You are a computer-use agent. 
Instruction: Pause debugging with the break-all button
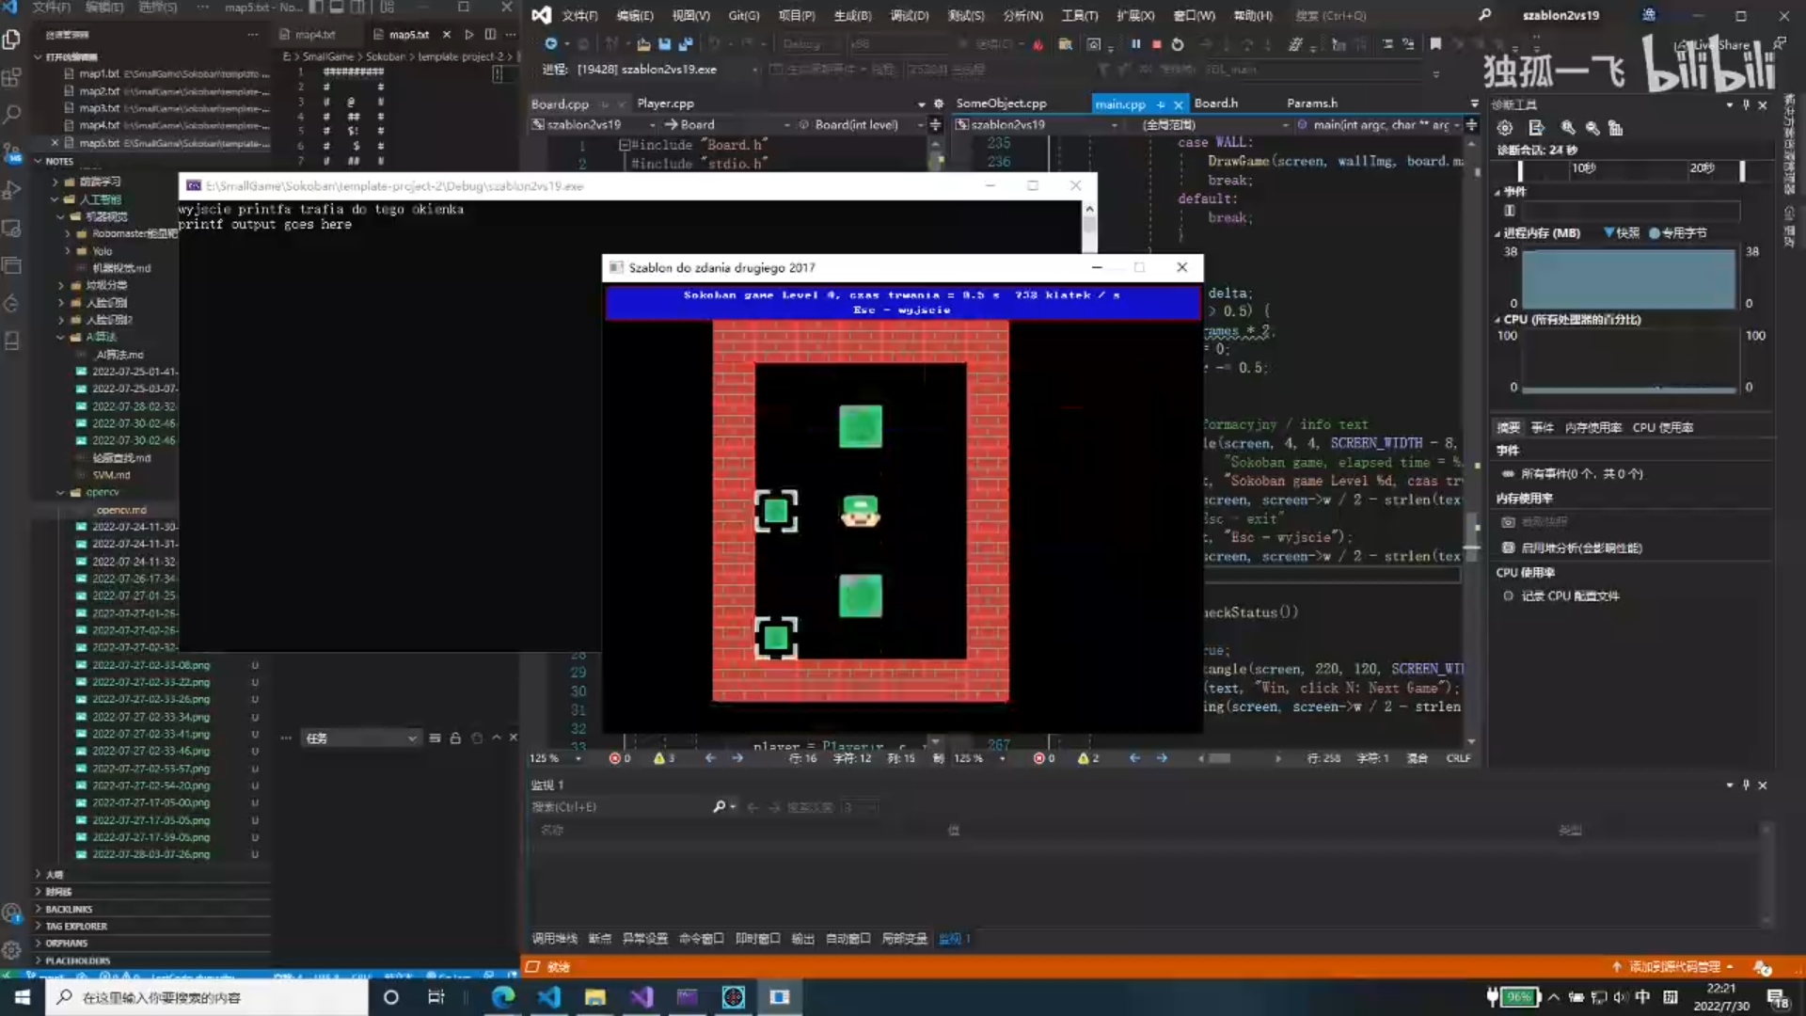click(1135, 44)
